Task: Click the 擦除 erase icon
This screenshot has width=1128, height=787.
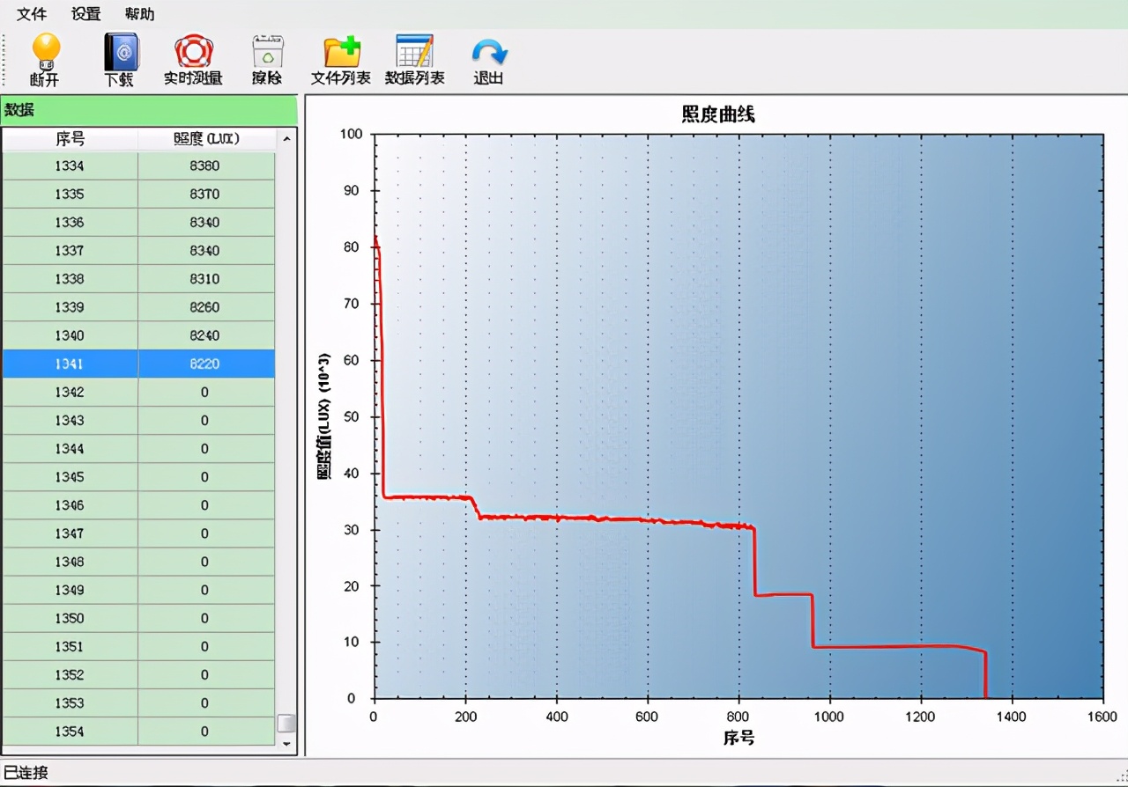Action: pyautogui.click(x=267, y=53)
